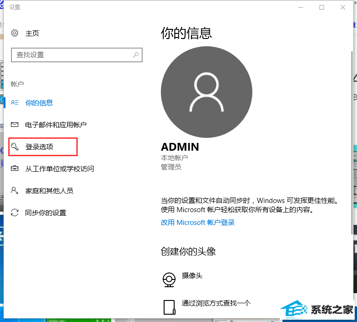Viewport: 357px width, 322px height.
Task: Click the ADMIN profile avatar picture
Action: pos(207,92)
